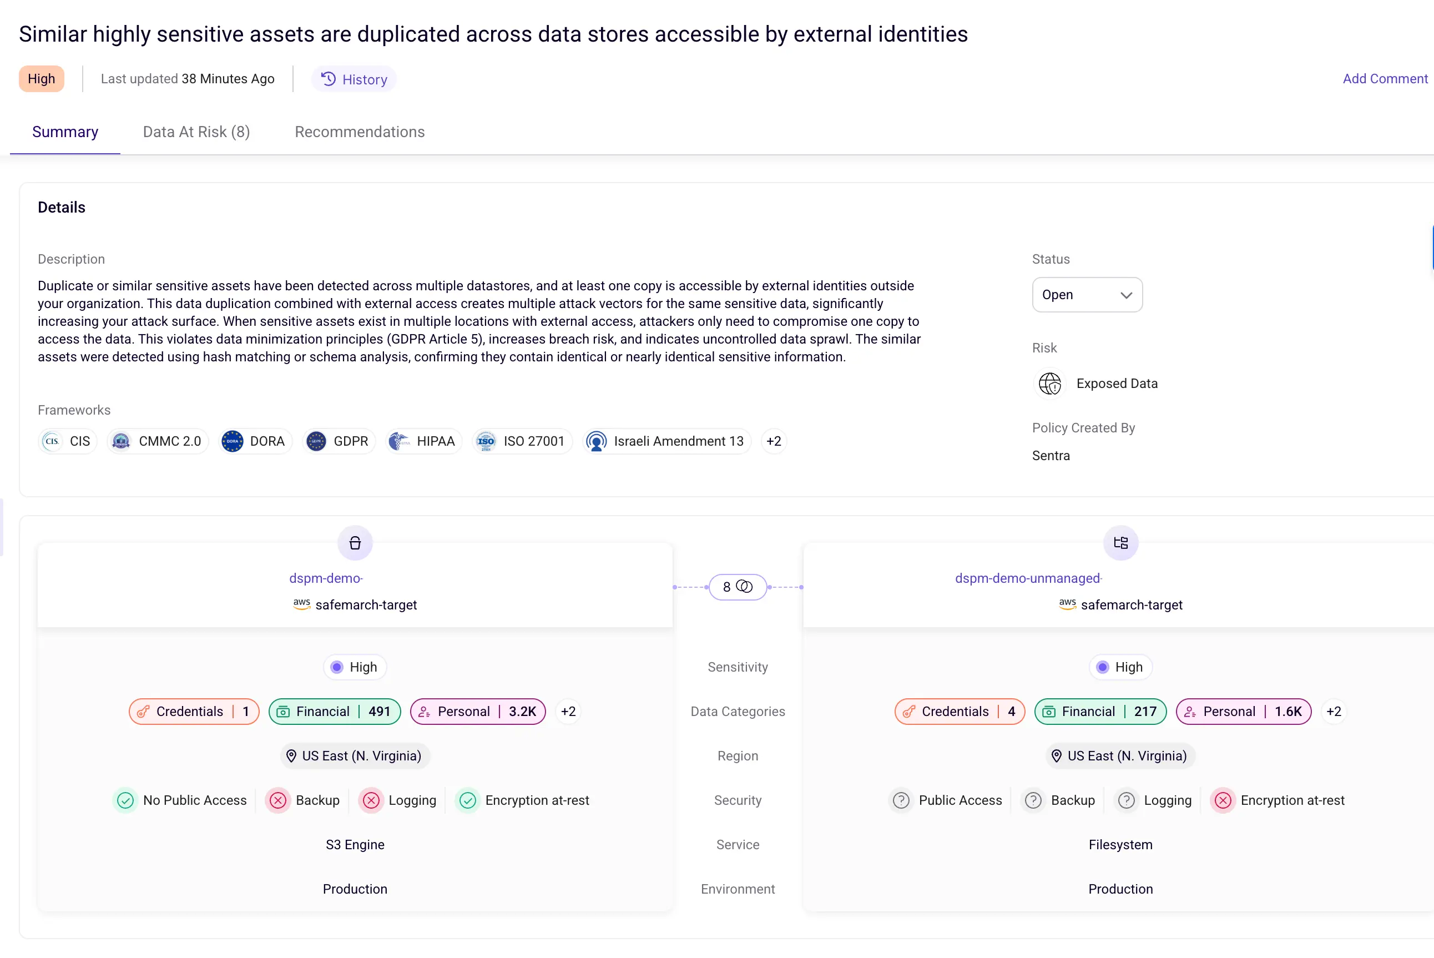Expand the +2 data categories on left store
The height and width of the screenshot is (958, 1434).
(x=567, y=711)
